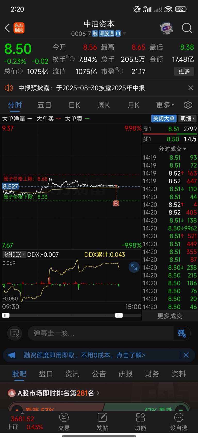Move the left time range slider handle
Screen dimensions: 198x441
(6, 315)
